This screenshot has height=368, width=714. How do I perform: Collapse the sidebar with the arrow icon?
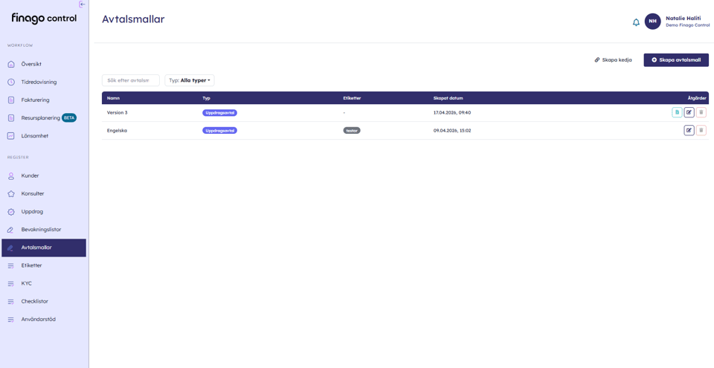click(x=82, y=4)
